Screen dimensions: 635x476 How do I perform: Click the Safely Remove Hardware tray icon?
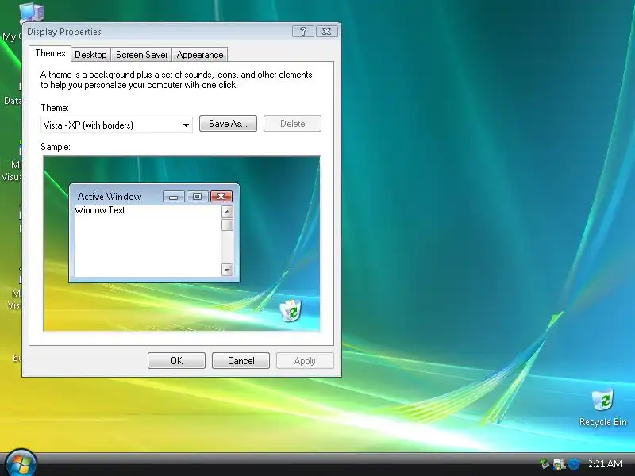(545, 463)
